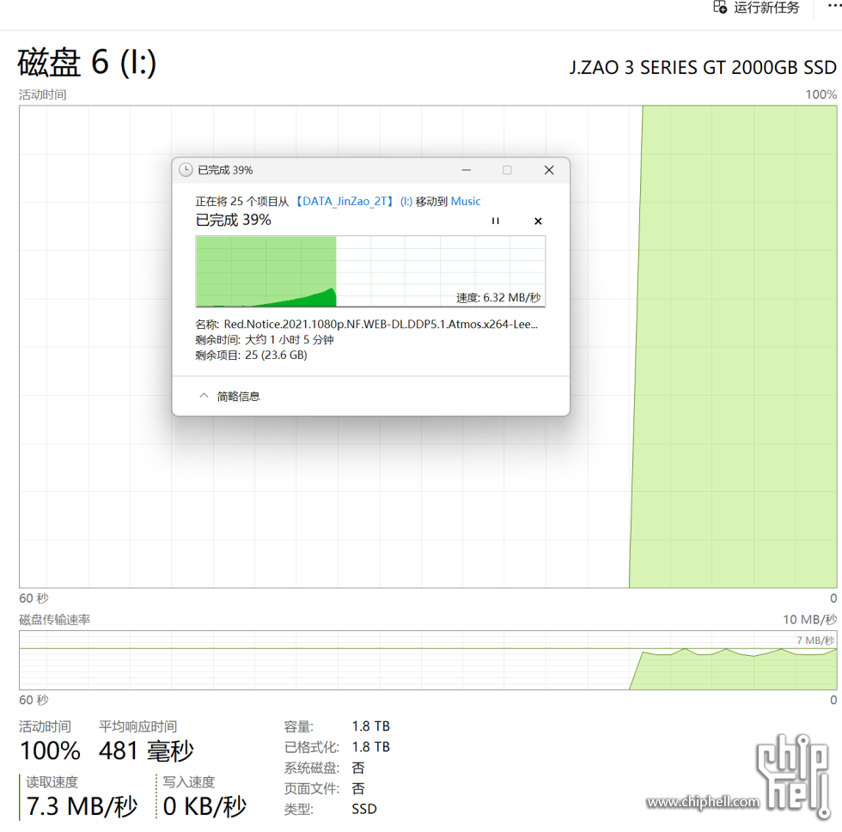Click the 速度 6.32 MB/秒 label

pyautogui.click(x=498, y=298)
